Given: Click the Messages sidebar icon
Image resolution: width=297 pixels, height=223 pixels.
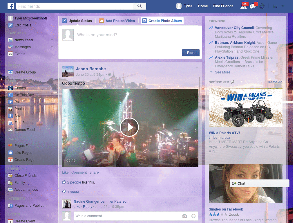Looking at the screenshot, I should pos(10,47).
